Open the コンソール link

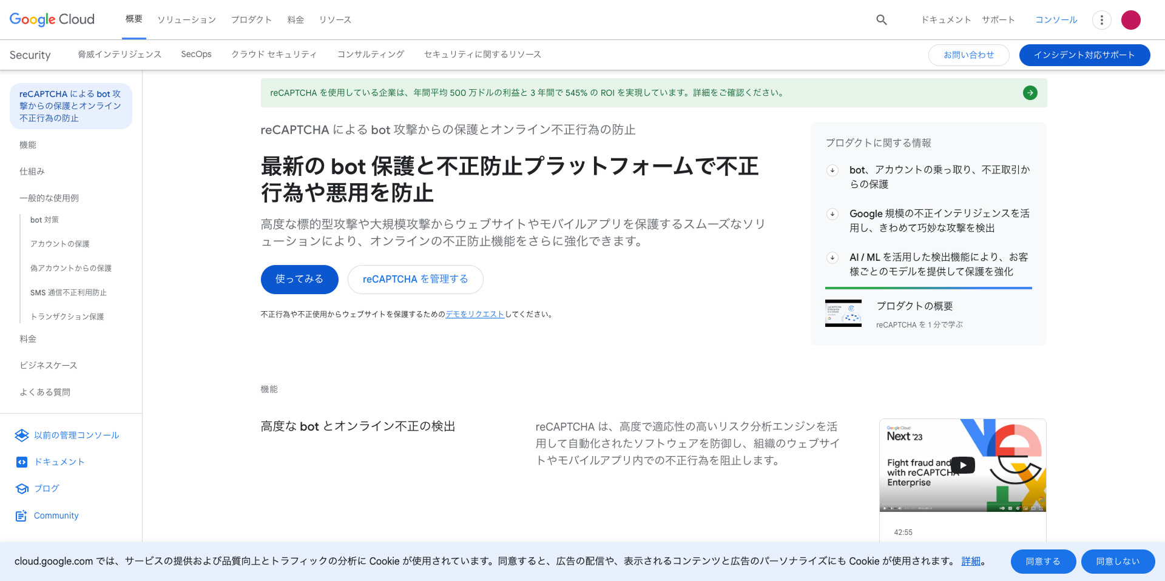(x=1056, y=20)
